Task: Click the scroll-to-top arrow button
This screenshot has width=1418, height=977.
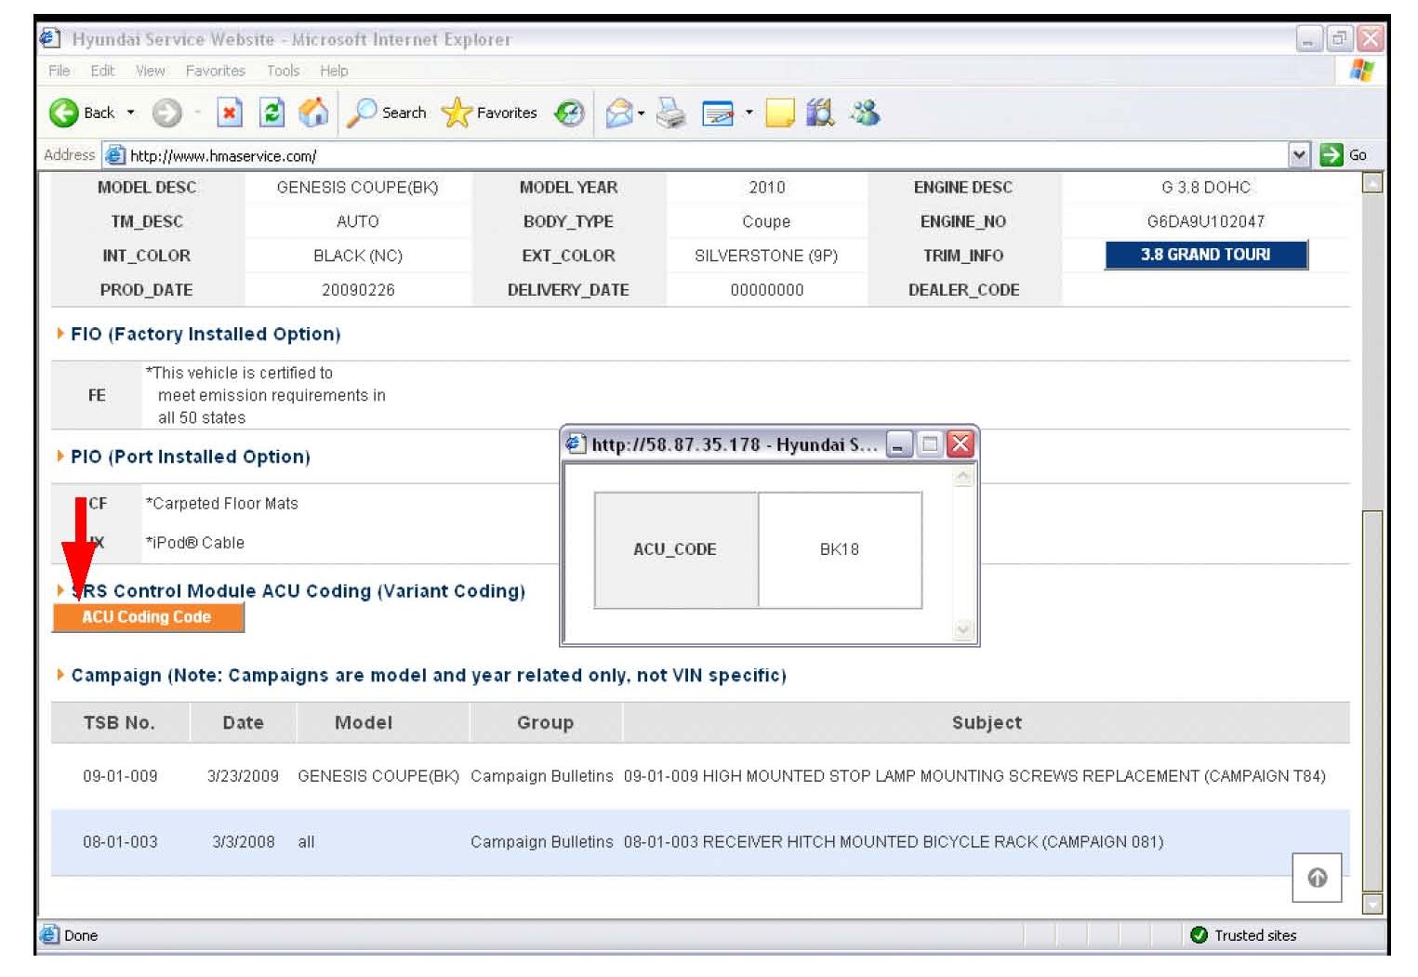Action: click(1316, 878)
